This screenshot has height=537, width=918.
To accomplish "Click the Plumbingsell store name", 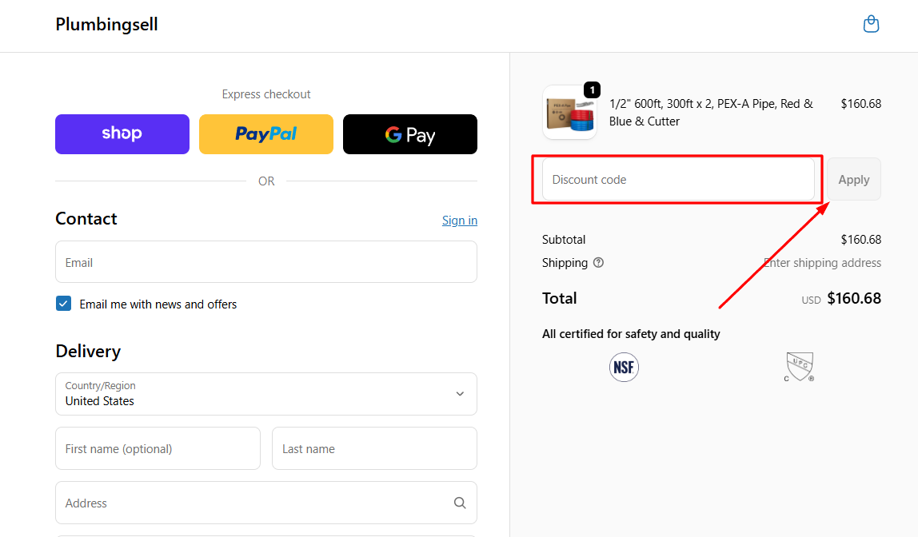I will [106, 25].
